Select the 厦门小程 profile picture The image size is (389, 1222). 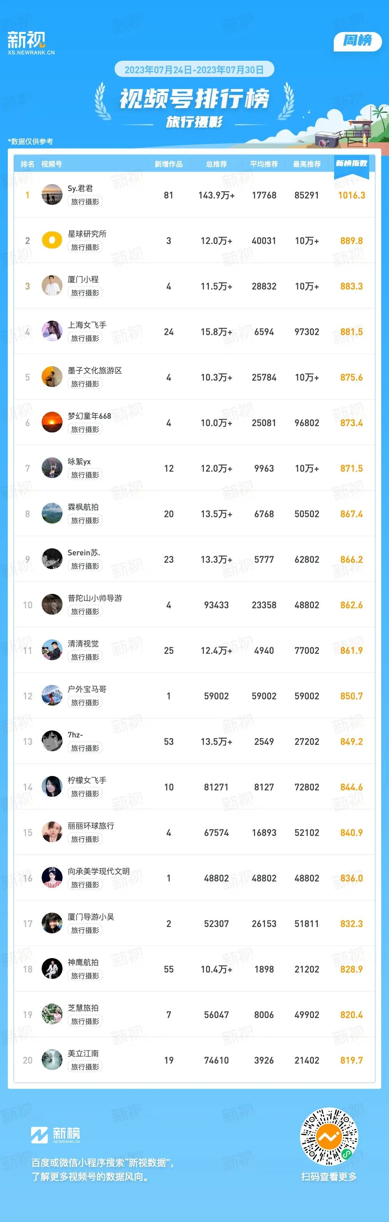pos(52,286)
